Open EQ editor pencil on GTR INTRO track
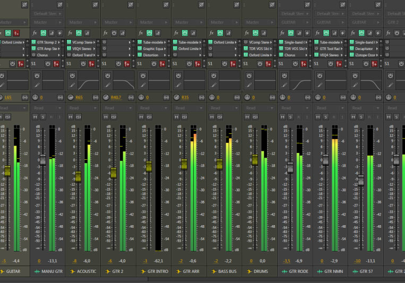This screenshot has height=283, width=405. [143, 85]
